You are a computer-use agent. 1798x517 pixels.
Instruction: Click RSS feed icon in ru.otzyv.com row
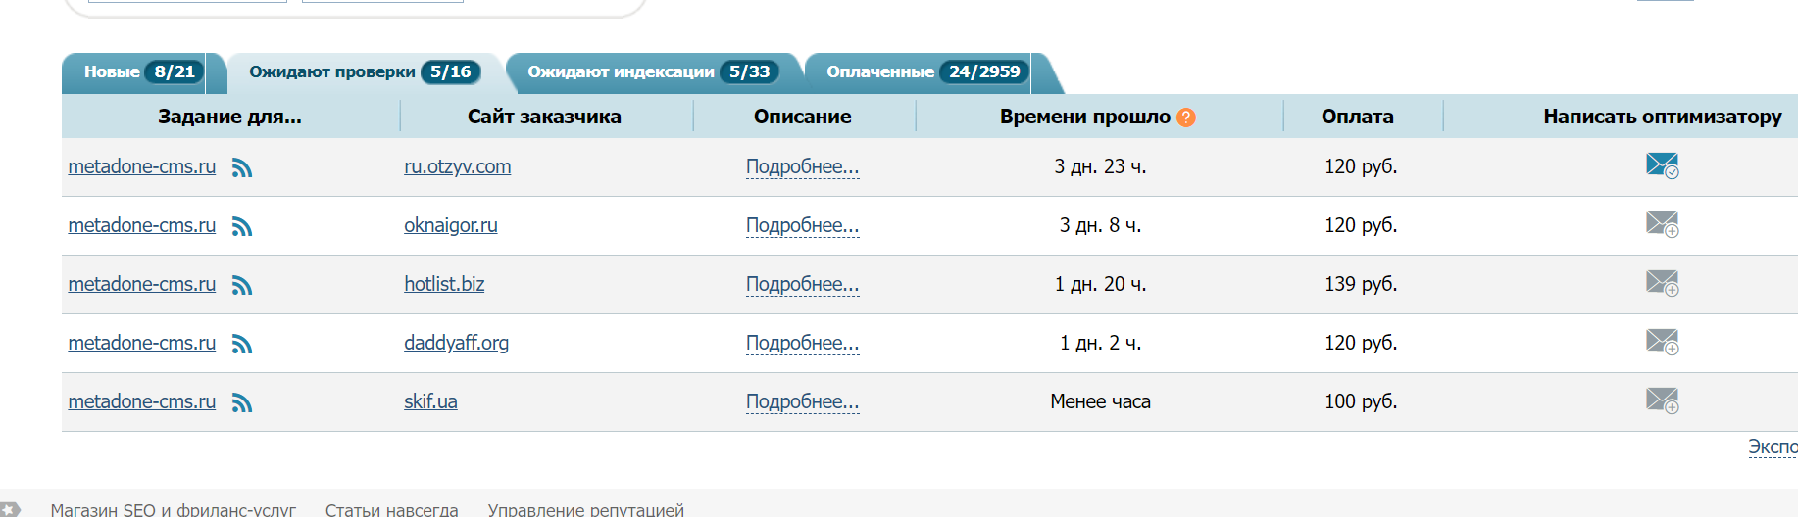click(x=242, y=168)
